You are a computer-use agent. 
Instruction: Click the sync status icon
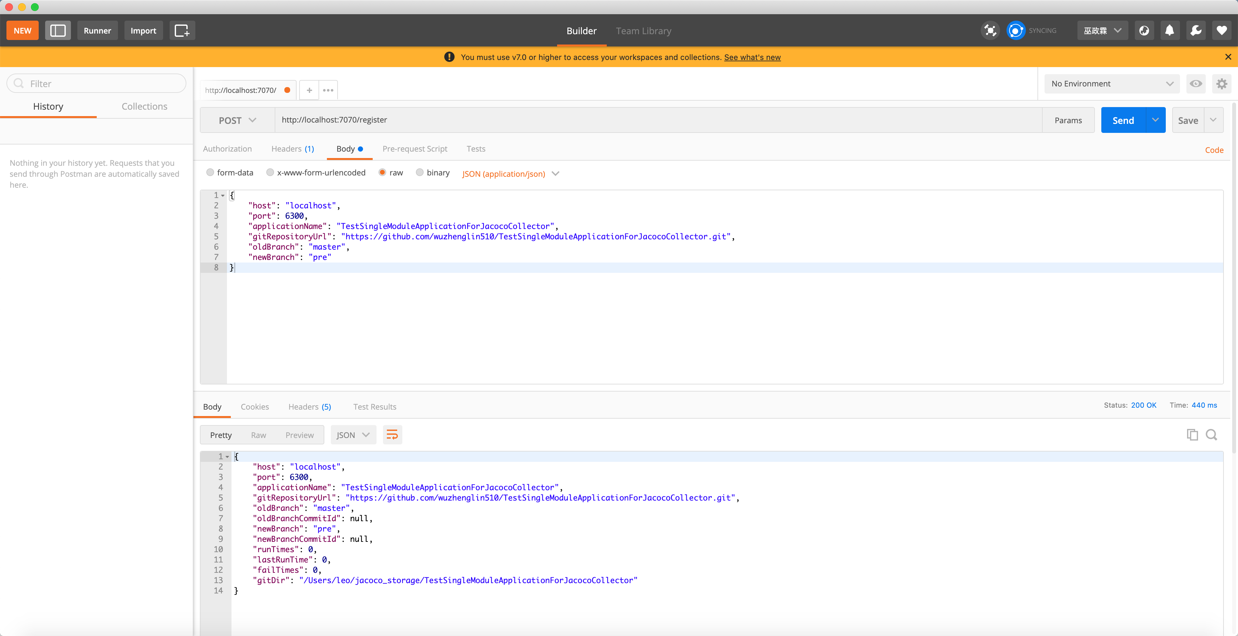coord(1016,30)
